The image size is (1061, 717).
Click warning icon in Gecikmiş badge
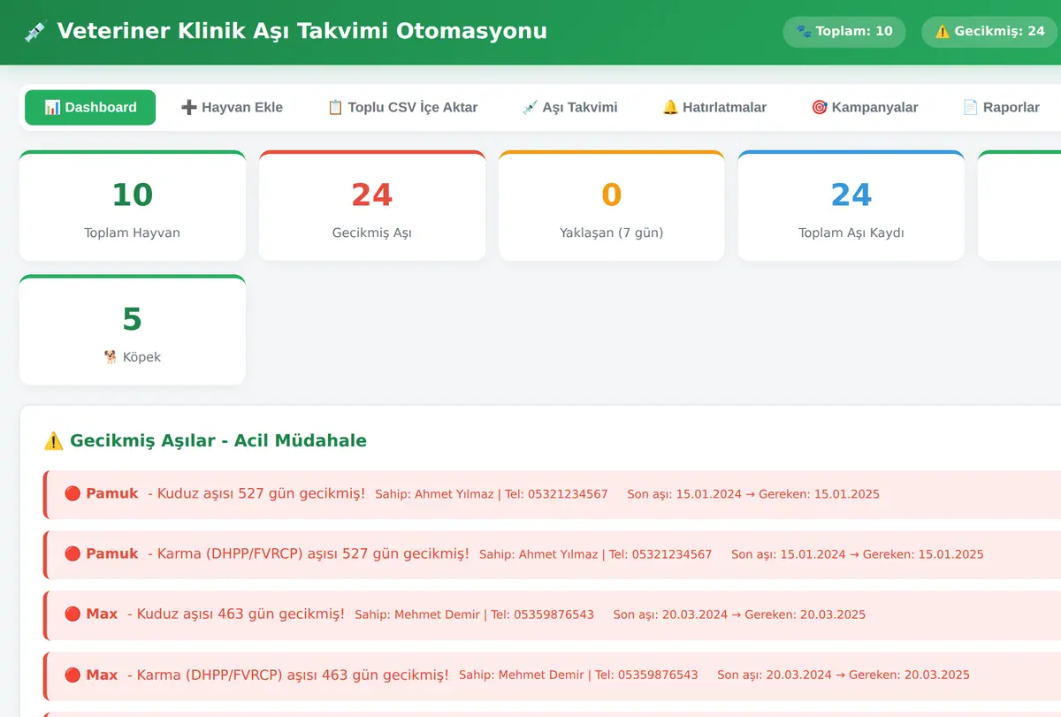(943, 32)
